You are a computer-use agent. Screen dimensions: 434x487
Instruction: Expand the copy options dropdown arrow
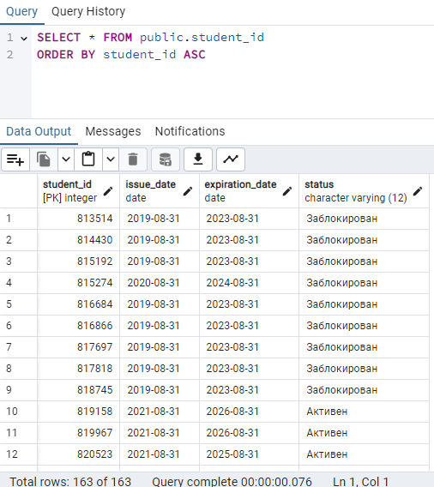pos(66,159)
